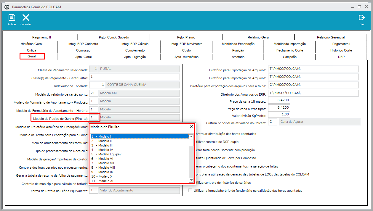This screenshot has width=373, height=211.
Task: Open the Apto. Automático tab
Action: [x=186, y=57]
